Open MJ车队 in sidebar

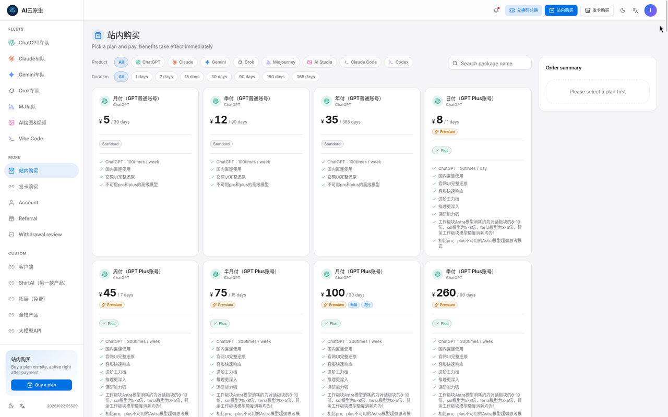pos(42,107)
